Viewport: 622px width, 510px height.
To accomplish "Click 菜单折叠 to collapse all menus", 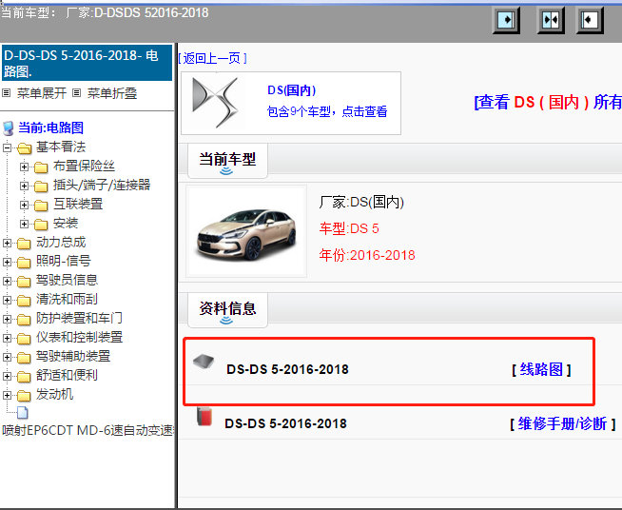I will (111, 93).
